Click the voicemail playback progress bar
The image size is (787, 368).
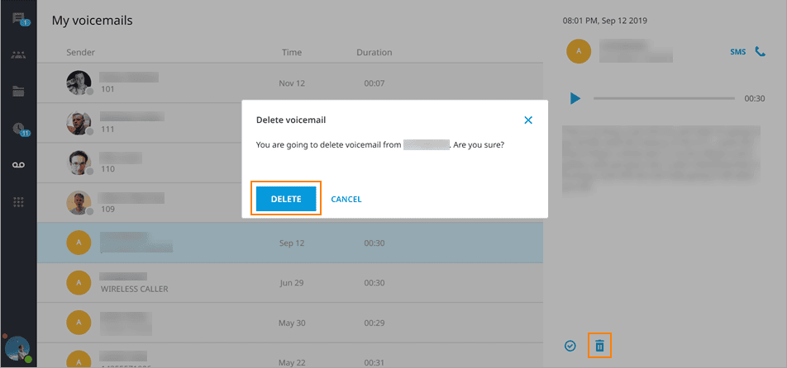[663, 98]
